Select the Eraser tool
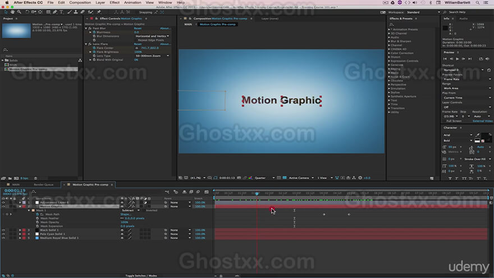The width and height of the screenshot is (494, 278). 83,12
